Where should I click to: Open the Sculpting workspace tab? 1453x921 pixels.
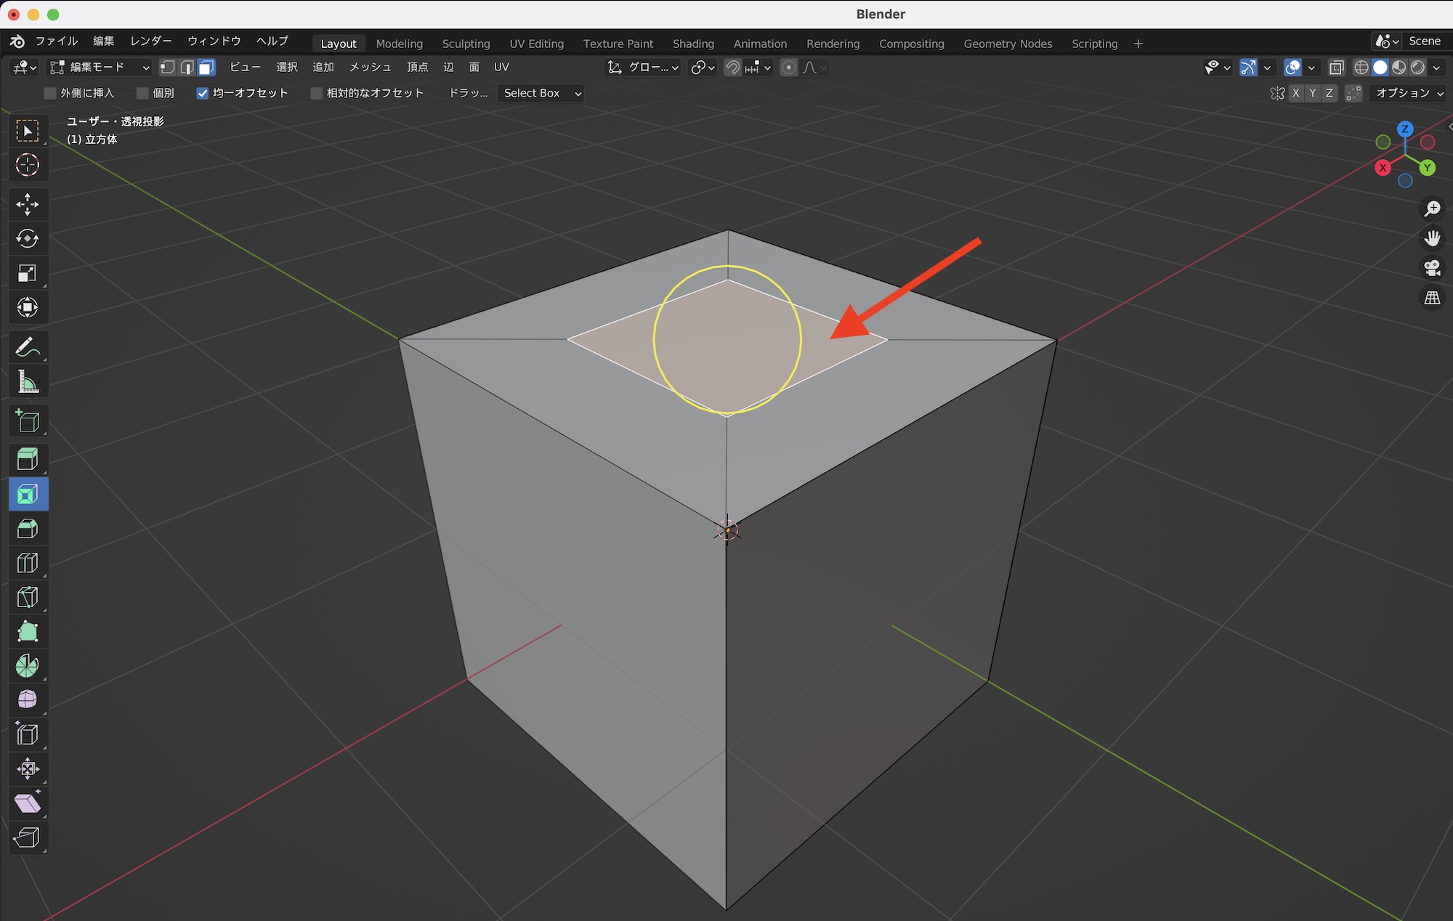466,44
